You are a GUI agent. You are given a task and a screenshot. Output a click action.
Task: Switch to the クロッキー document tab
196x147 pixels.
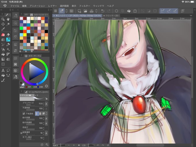click(x=112, y=16)
